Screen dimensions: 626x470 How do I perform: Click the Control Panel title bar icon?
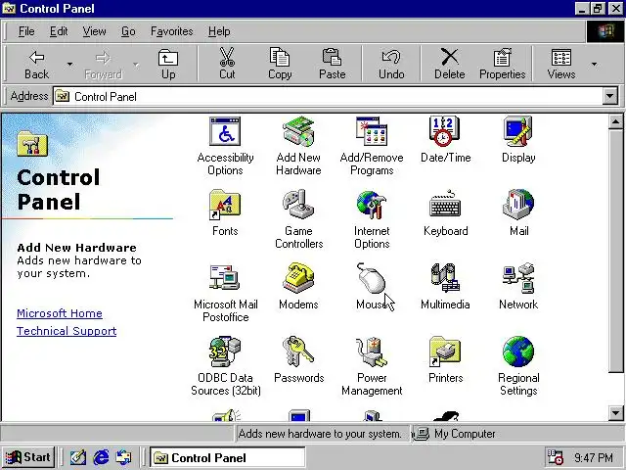(9, 9)
